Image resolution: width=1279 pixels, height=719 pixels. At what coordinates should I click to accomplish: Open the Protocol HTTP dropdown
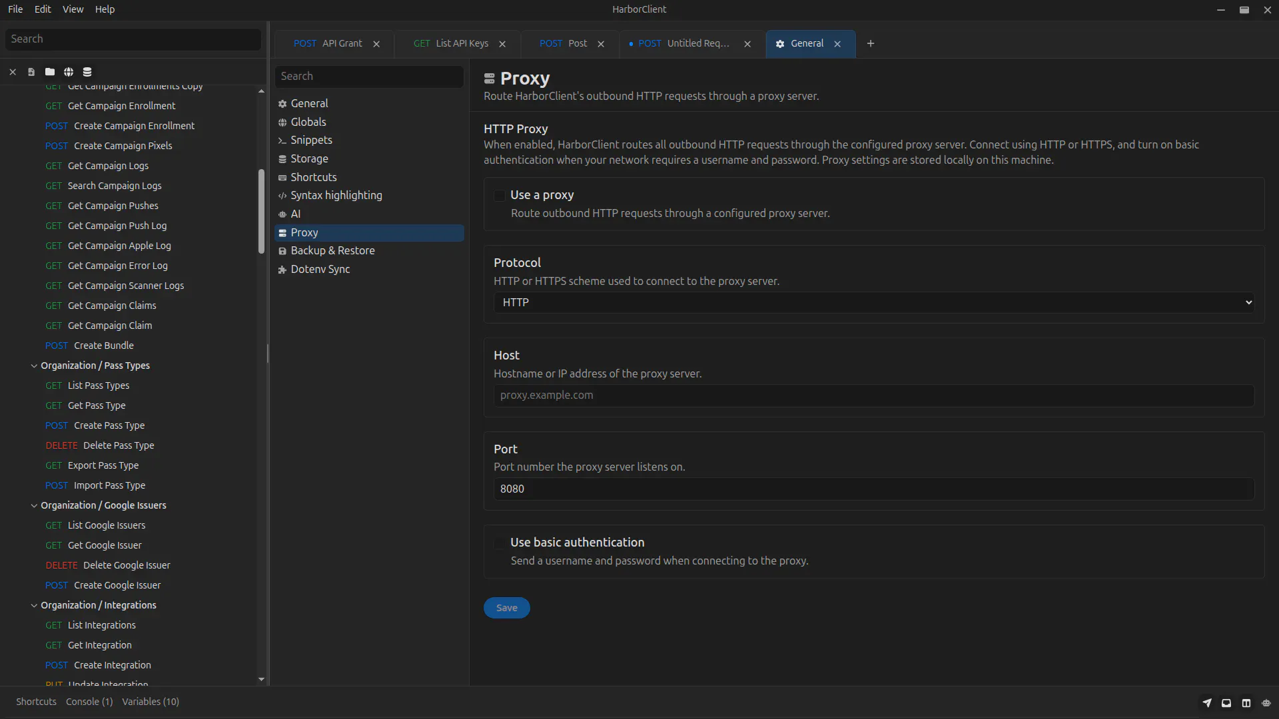click(874, 302)
